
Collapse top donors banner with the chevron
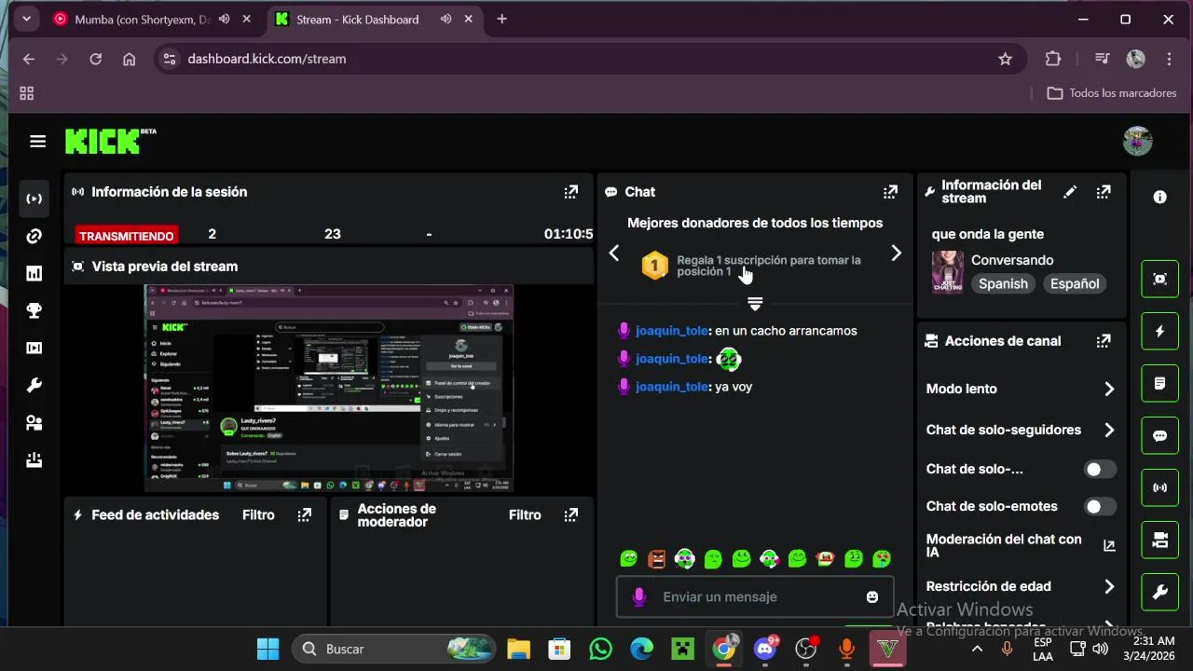755,304
